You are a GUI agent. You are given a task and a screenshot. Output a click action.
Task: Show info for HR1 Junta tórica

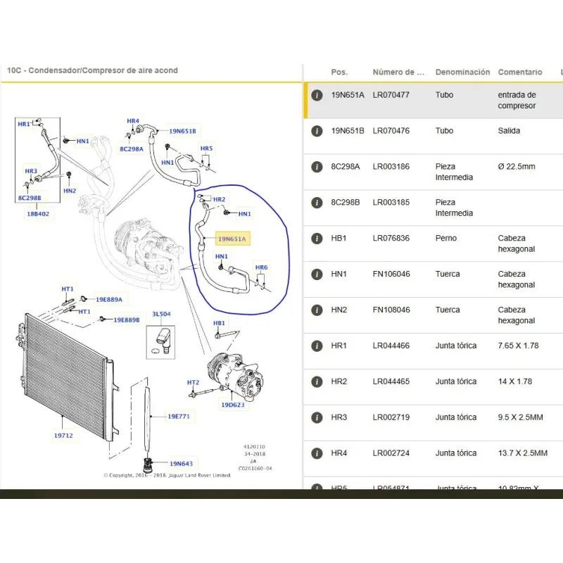[x=317, y=346]
